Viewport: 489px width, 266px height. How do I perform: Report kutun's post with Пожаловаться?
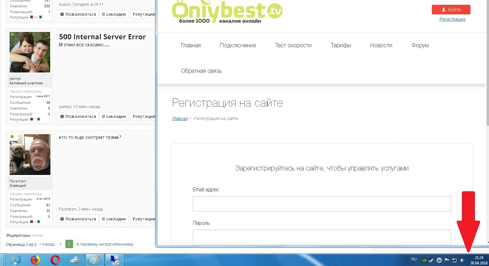click(x=78, y=14)
